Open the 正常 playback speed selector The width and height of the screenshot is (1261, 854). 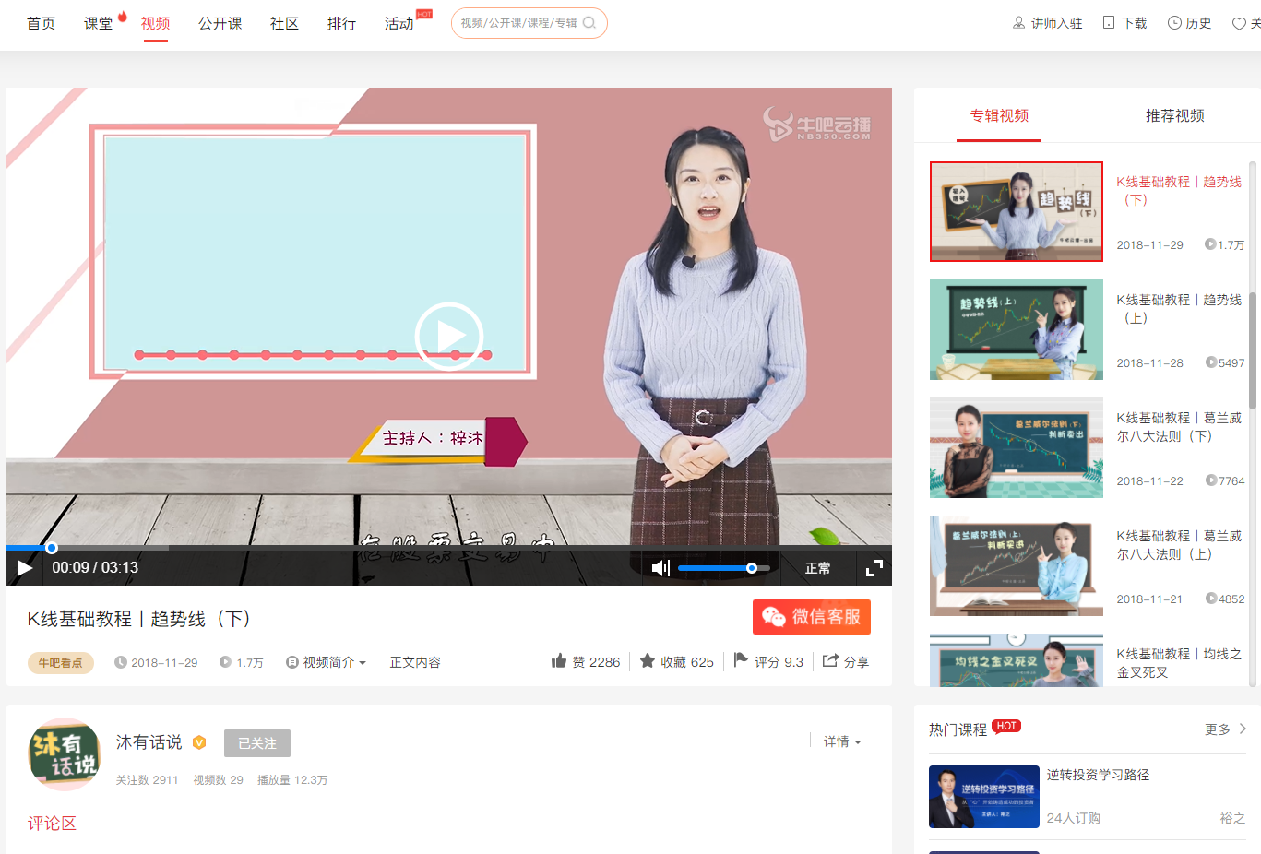tap(817, 568)
